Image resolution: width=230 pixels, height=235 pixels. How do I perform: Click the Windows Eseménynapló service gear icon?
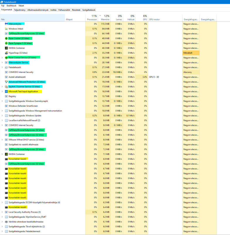point(6,101)
